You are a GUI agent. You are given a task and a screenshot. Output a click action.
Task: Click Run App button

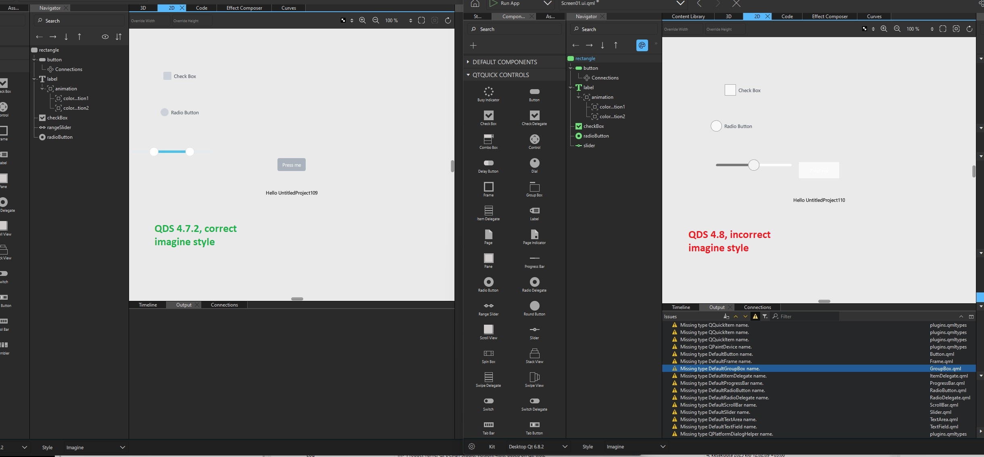pyautogui.click(x=505, y=3)
